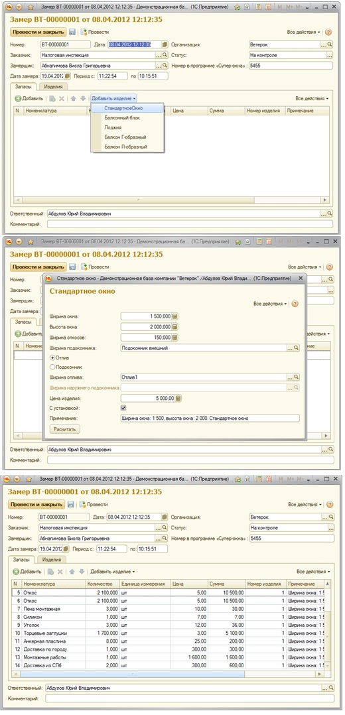Toggle the С установкой checkbox
This screenshot has height=715, width=345.
tap(123, 408)
